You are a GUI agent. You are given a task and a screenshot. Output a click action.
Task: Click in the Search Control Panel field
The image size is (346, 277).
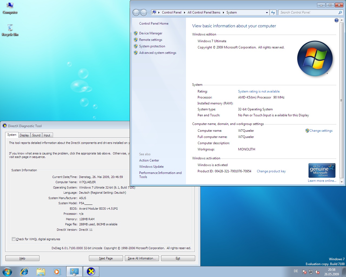pos(308,12)
